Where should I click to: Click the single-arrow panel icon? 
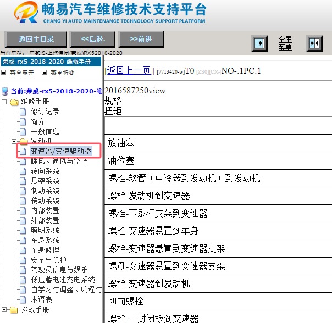tap(259, 43)
